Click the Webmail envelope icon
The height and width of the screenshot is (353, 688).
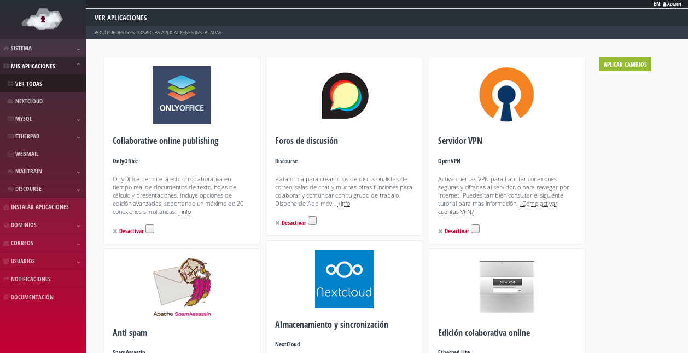pyautogui.click(x=10, y=154)
